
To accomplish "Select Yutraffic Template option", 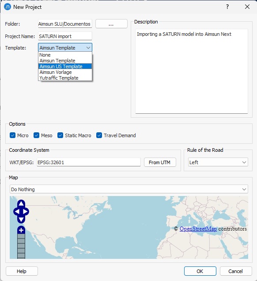I will [65, 78].
